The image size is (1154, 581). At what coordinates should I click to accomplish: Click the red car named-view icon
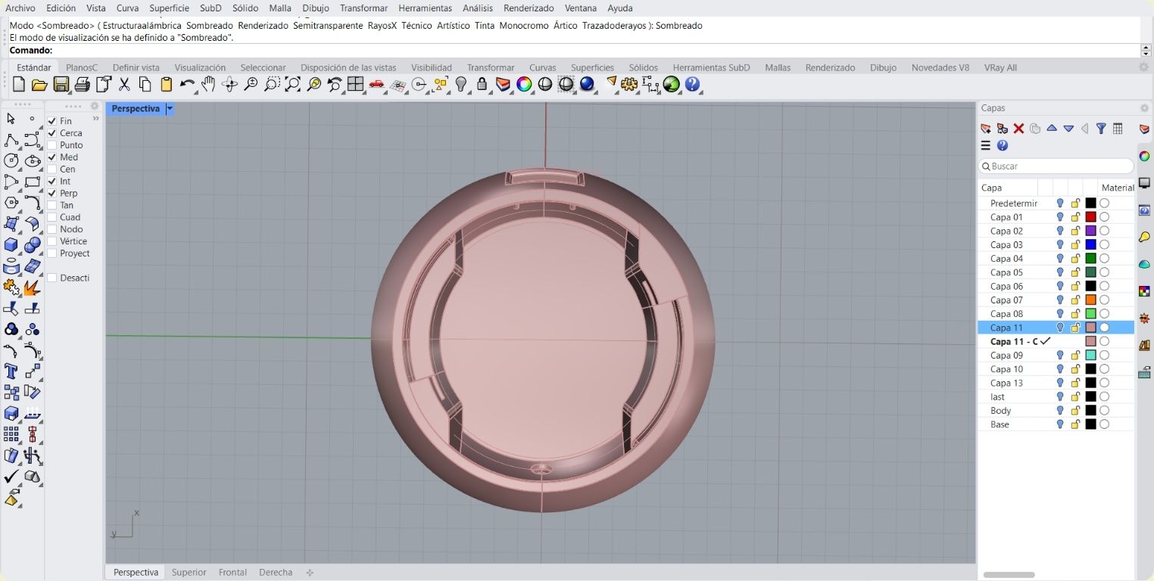(x=376, y=85)
